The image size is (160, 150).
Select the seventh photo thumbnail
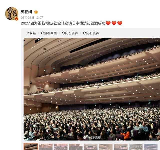pos(121,147)
